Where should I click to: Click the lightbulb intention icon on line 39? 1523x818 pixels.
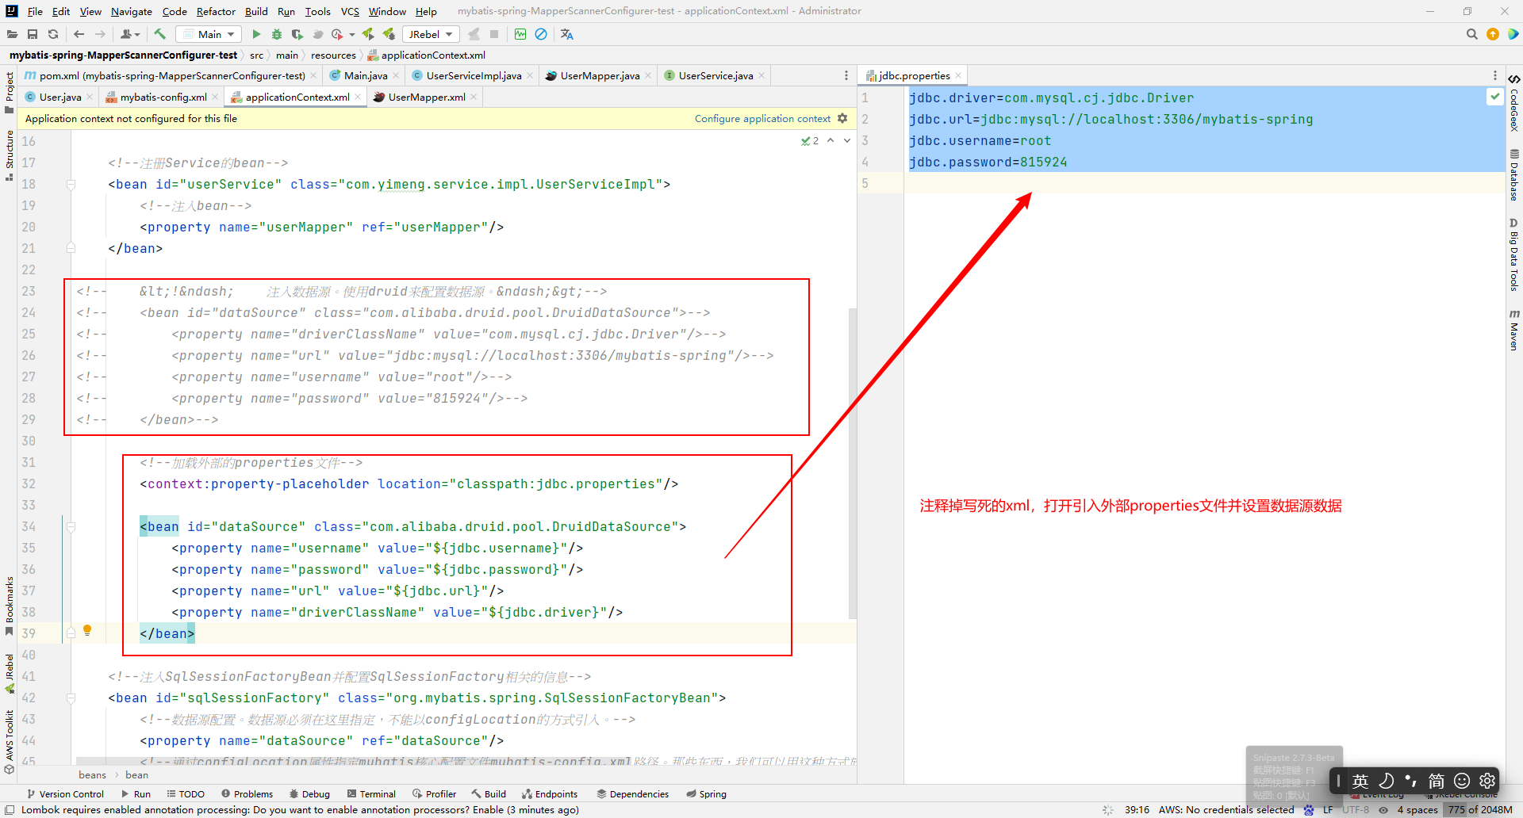click(87, 630)
